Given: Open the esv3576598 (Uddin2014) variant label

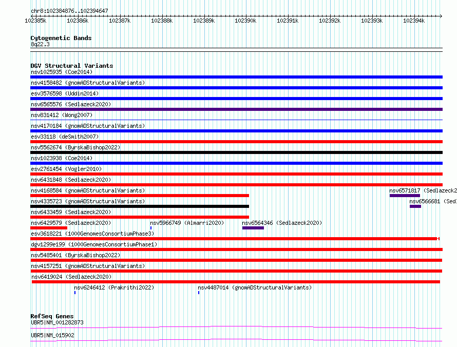Looking at the screenshot, I should (x=65, y=93).
